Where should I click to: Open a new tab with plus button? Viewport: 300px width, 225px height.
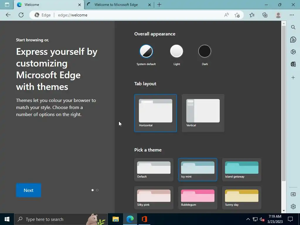pos(159,5)
